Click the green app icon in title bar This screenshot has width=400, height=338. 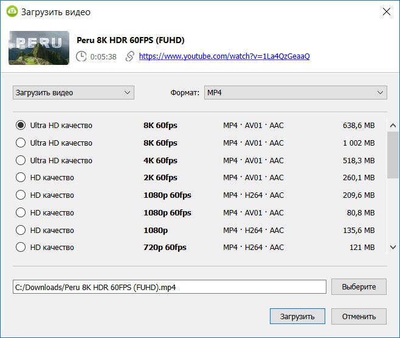[x=12, y=12]
